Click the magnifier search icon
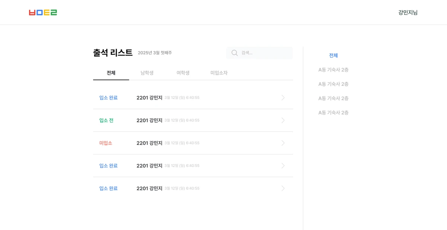This screenshot has height=230, width=447. coord(235,53)
